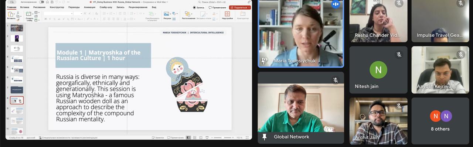473x147 pixels.
Task: Click the 112 % zoom level
Action: coord(239,138)
